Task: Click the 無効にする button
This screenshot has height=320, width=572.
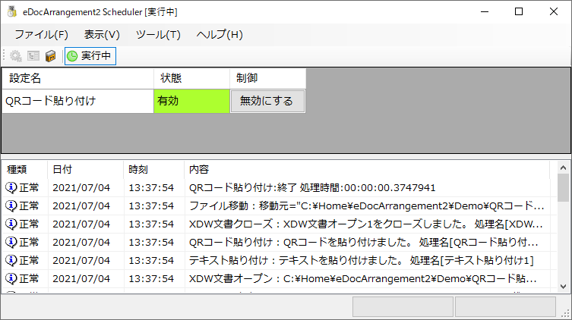Action: (267, 101)
